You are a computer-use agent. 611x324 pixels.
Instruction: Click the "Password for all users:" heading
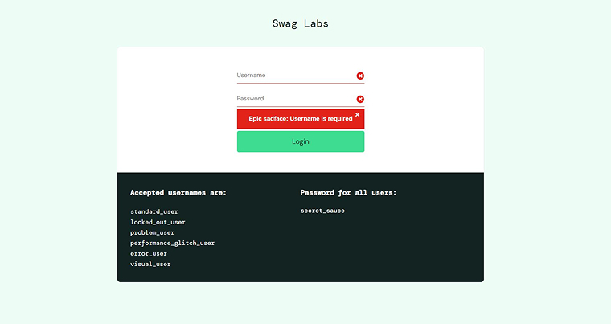[348, 193]
